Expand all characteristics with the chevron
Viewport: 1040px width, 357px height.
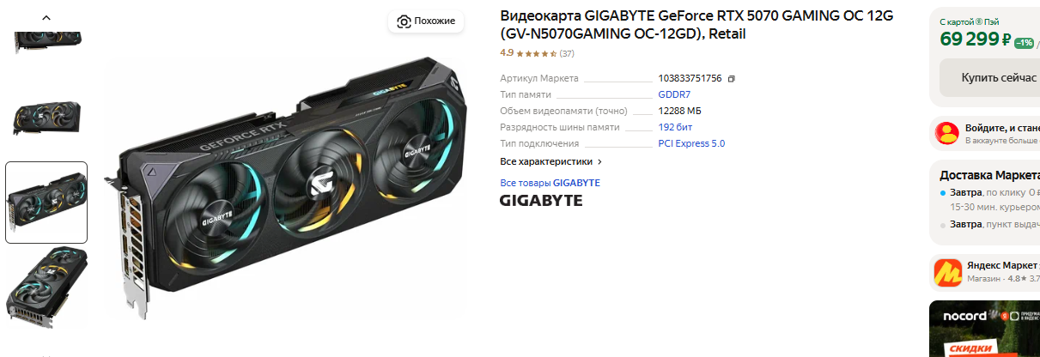click(599, 161)
